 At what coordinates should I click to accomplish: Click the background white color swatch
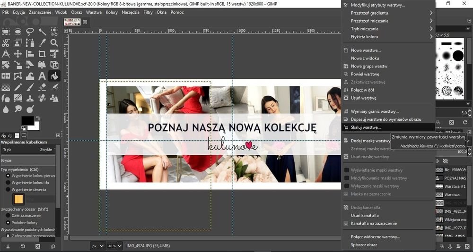[x=36, y=126]
